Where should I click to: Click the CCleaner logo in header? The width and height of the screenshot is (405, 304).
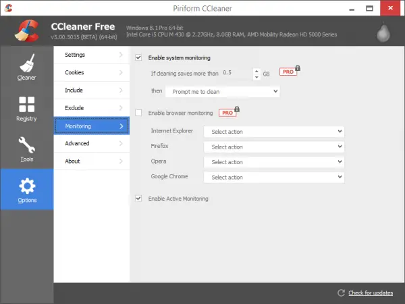coord(26,31)
